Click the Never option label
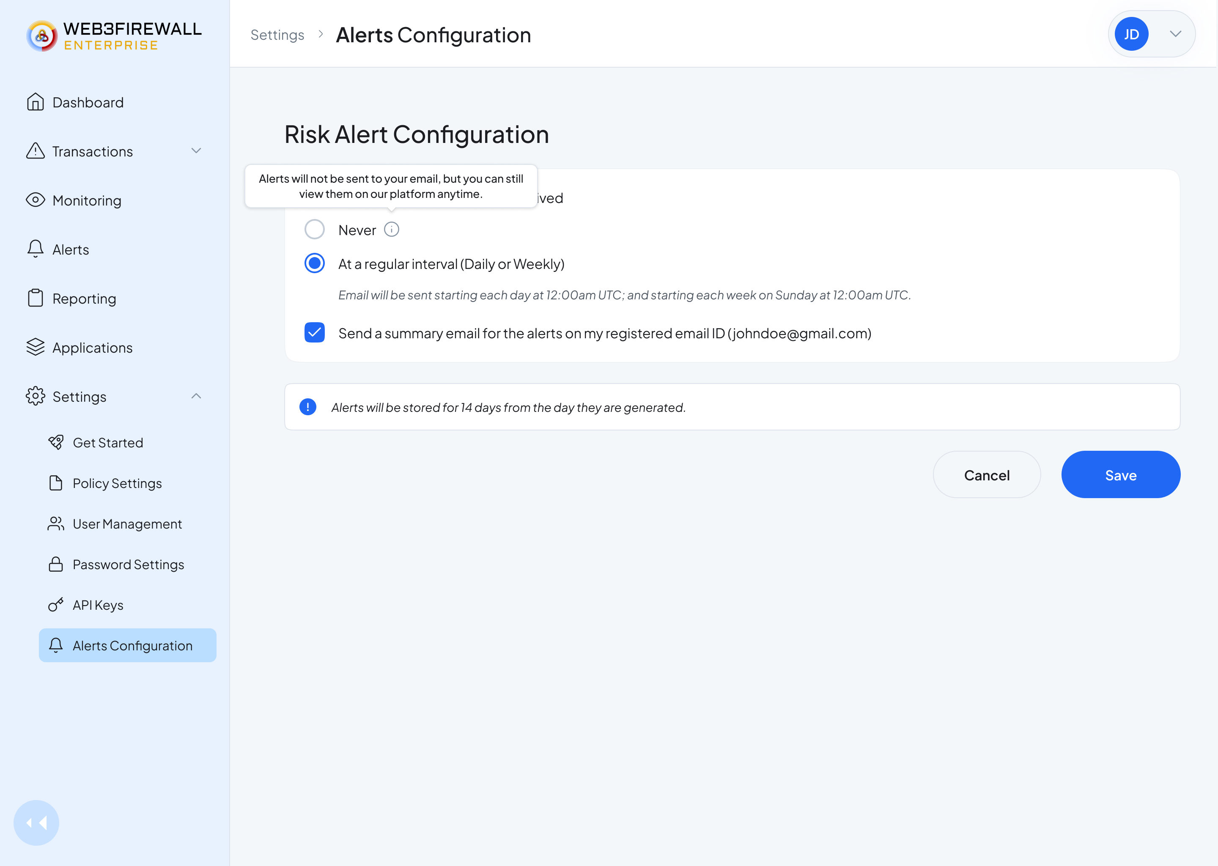 pos(357,230)
